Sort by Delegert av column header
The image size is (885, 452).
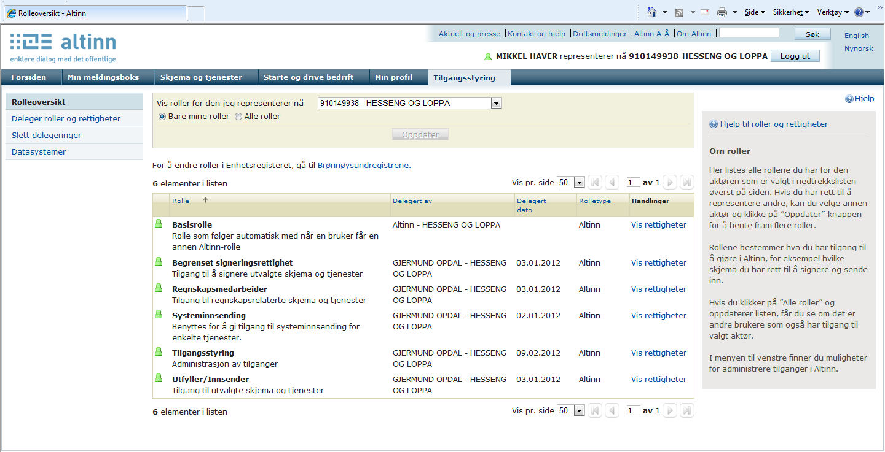click(412, 201)
